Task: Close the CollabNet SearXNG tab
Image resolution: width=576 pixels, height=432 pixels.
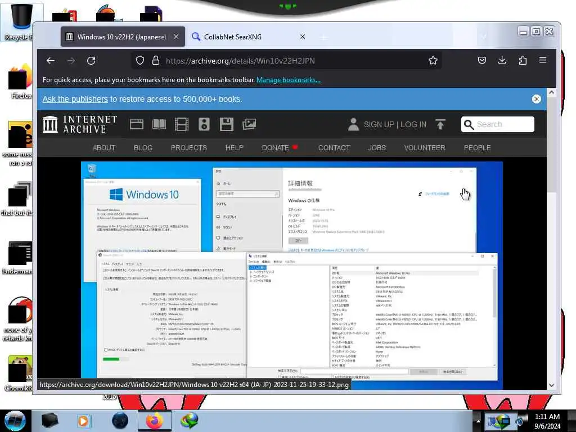Action: click(302, 37)
